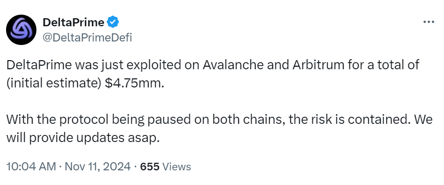
Task: Open the three-dot more options menu
Action: click(x=428, y=22)
